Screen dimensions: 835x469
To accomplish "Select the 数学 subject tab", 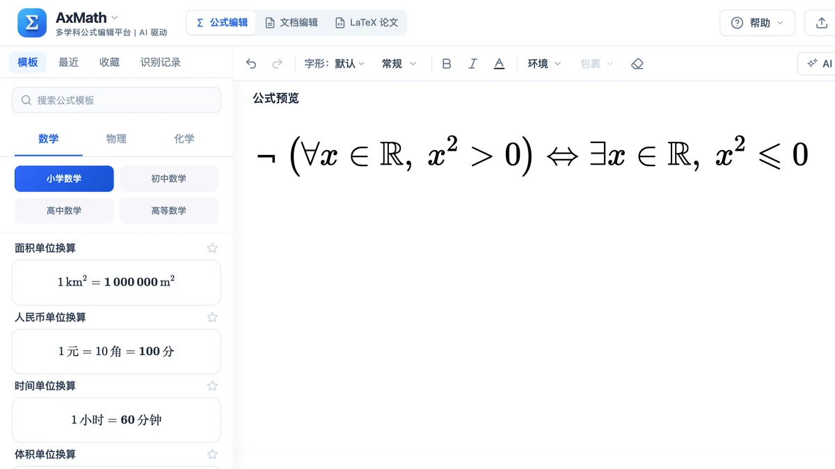I will click(49, 139).
